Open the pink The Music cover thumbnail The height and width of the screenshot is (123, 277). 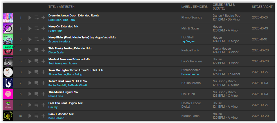click(8, 94)
